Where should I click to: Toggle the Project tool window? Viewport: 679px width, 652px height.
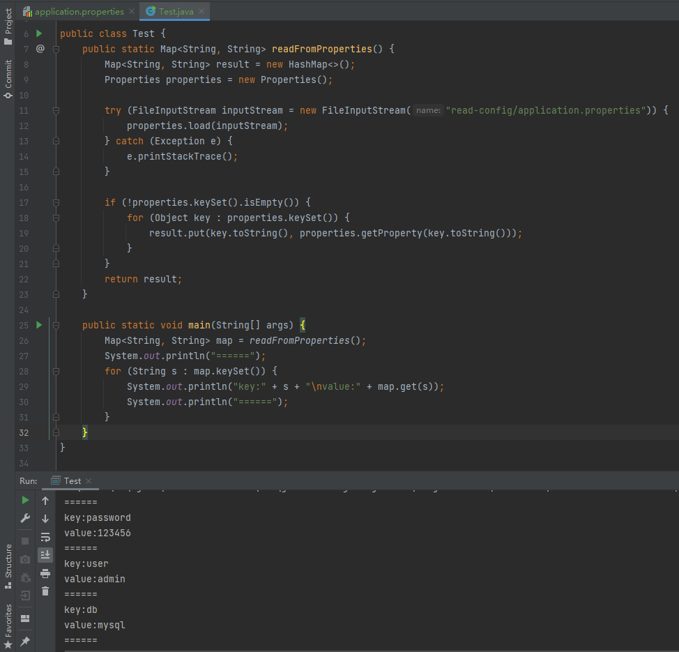tap(8, 26)
